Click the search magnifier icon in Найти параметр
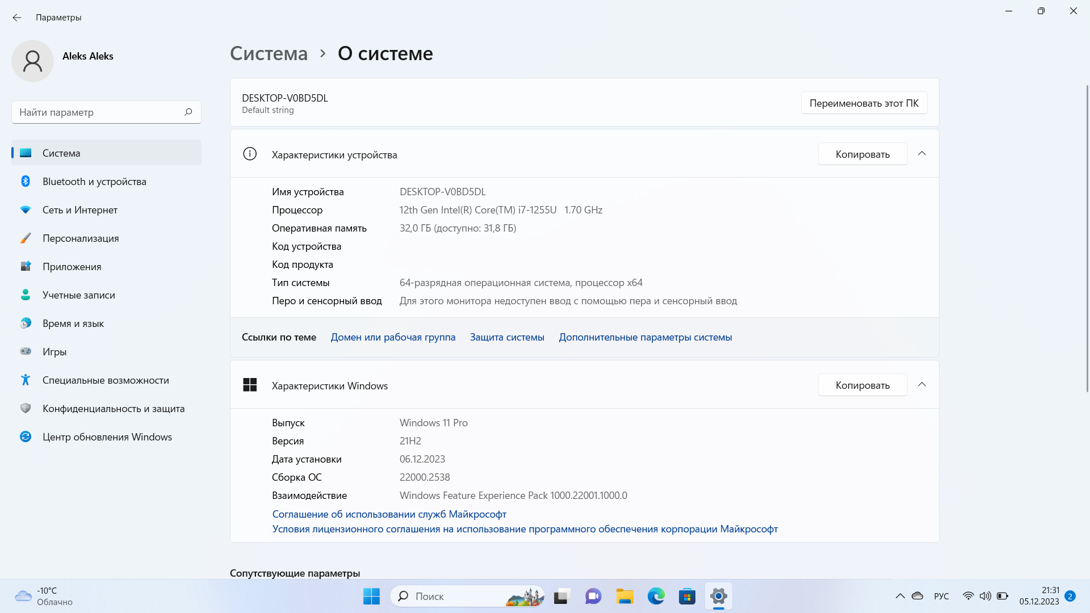Viewport: 1090px width, 613px height. 188,112
